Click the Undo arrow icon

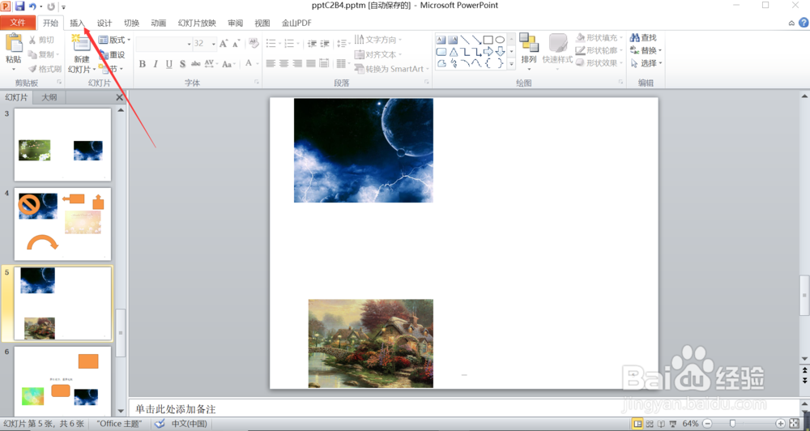pos(32,6)
